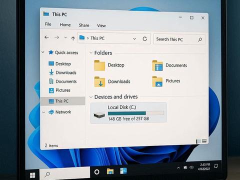Click the This PC address bar path
Viewport: 240px width, 180px height.
[97, 38]
